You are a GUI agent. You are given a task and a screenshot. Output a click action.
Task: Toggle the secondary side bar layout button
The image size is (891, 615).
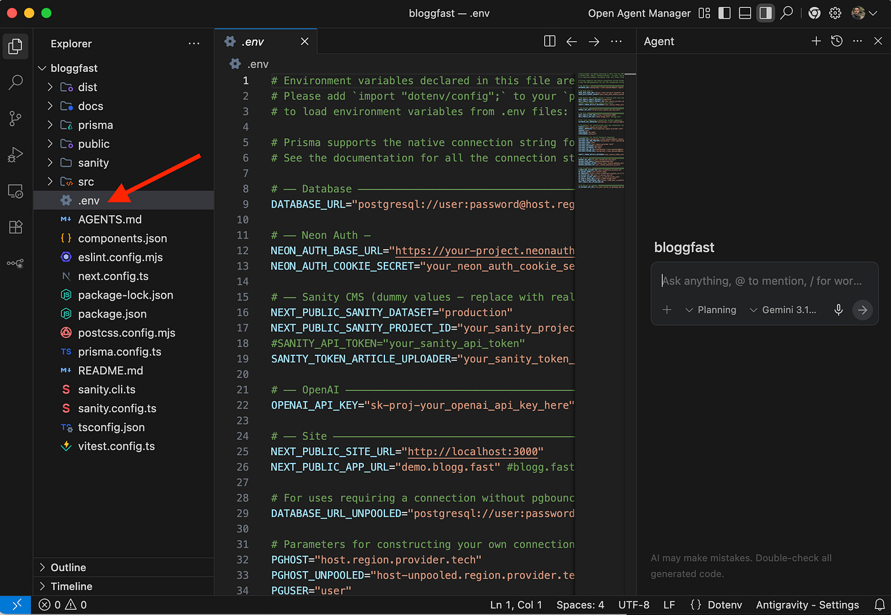(x=765, y=13)
